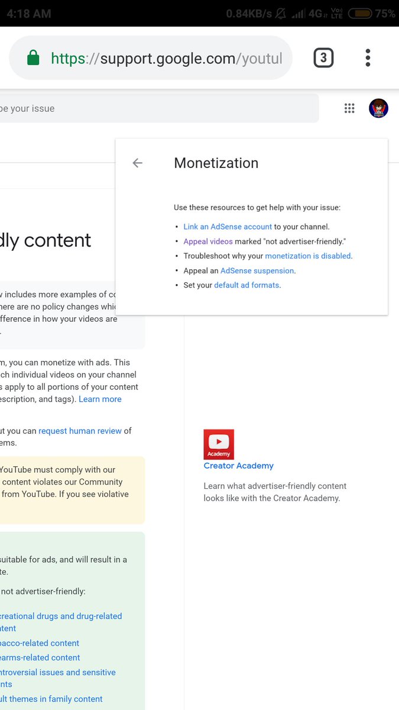Follow the 'Learn more' link
The image size is (399, 710).
(100, 399)
